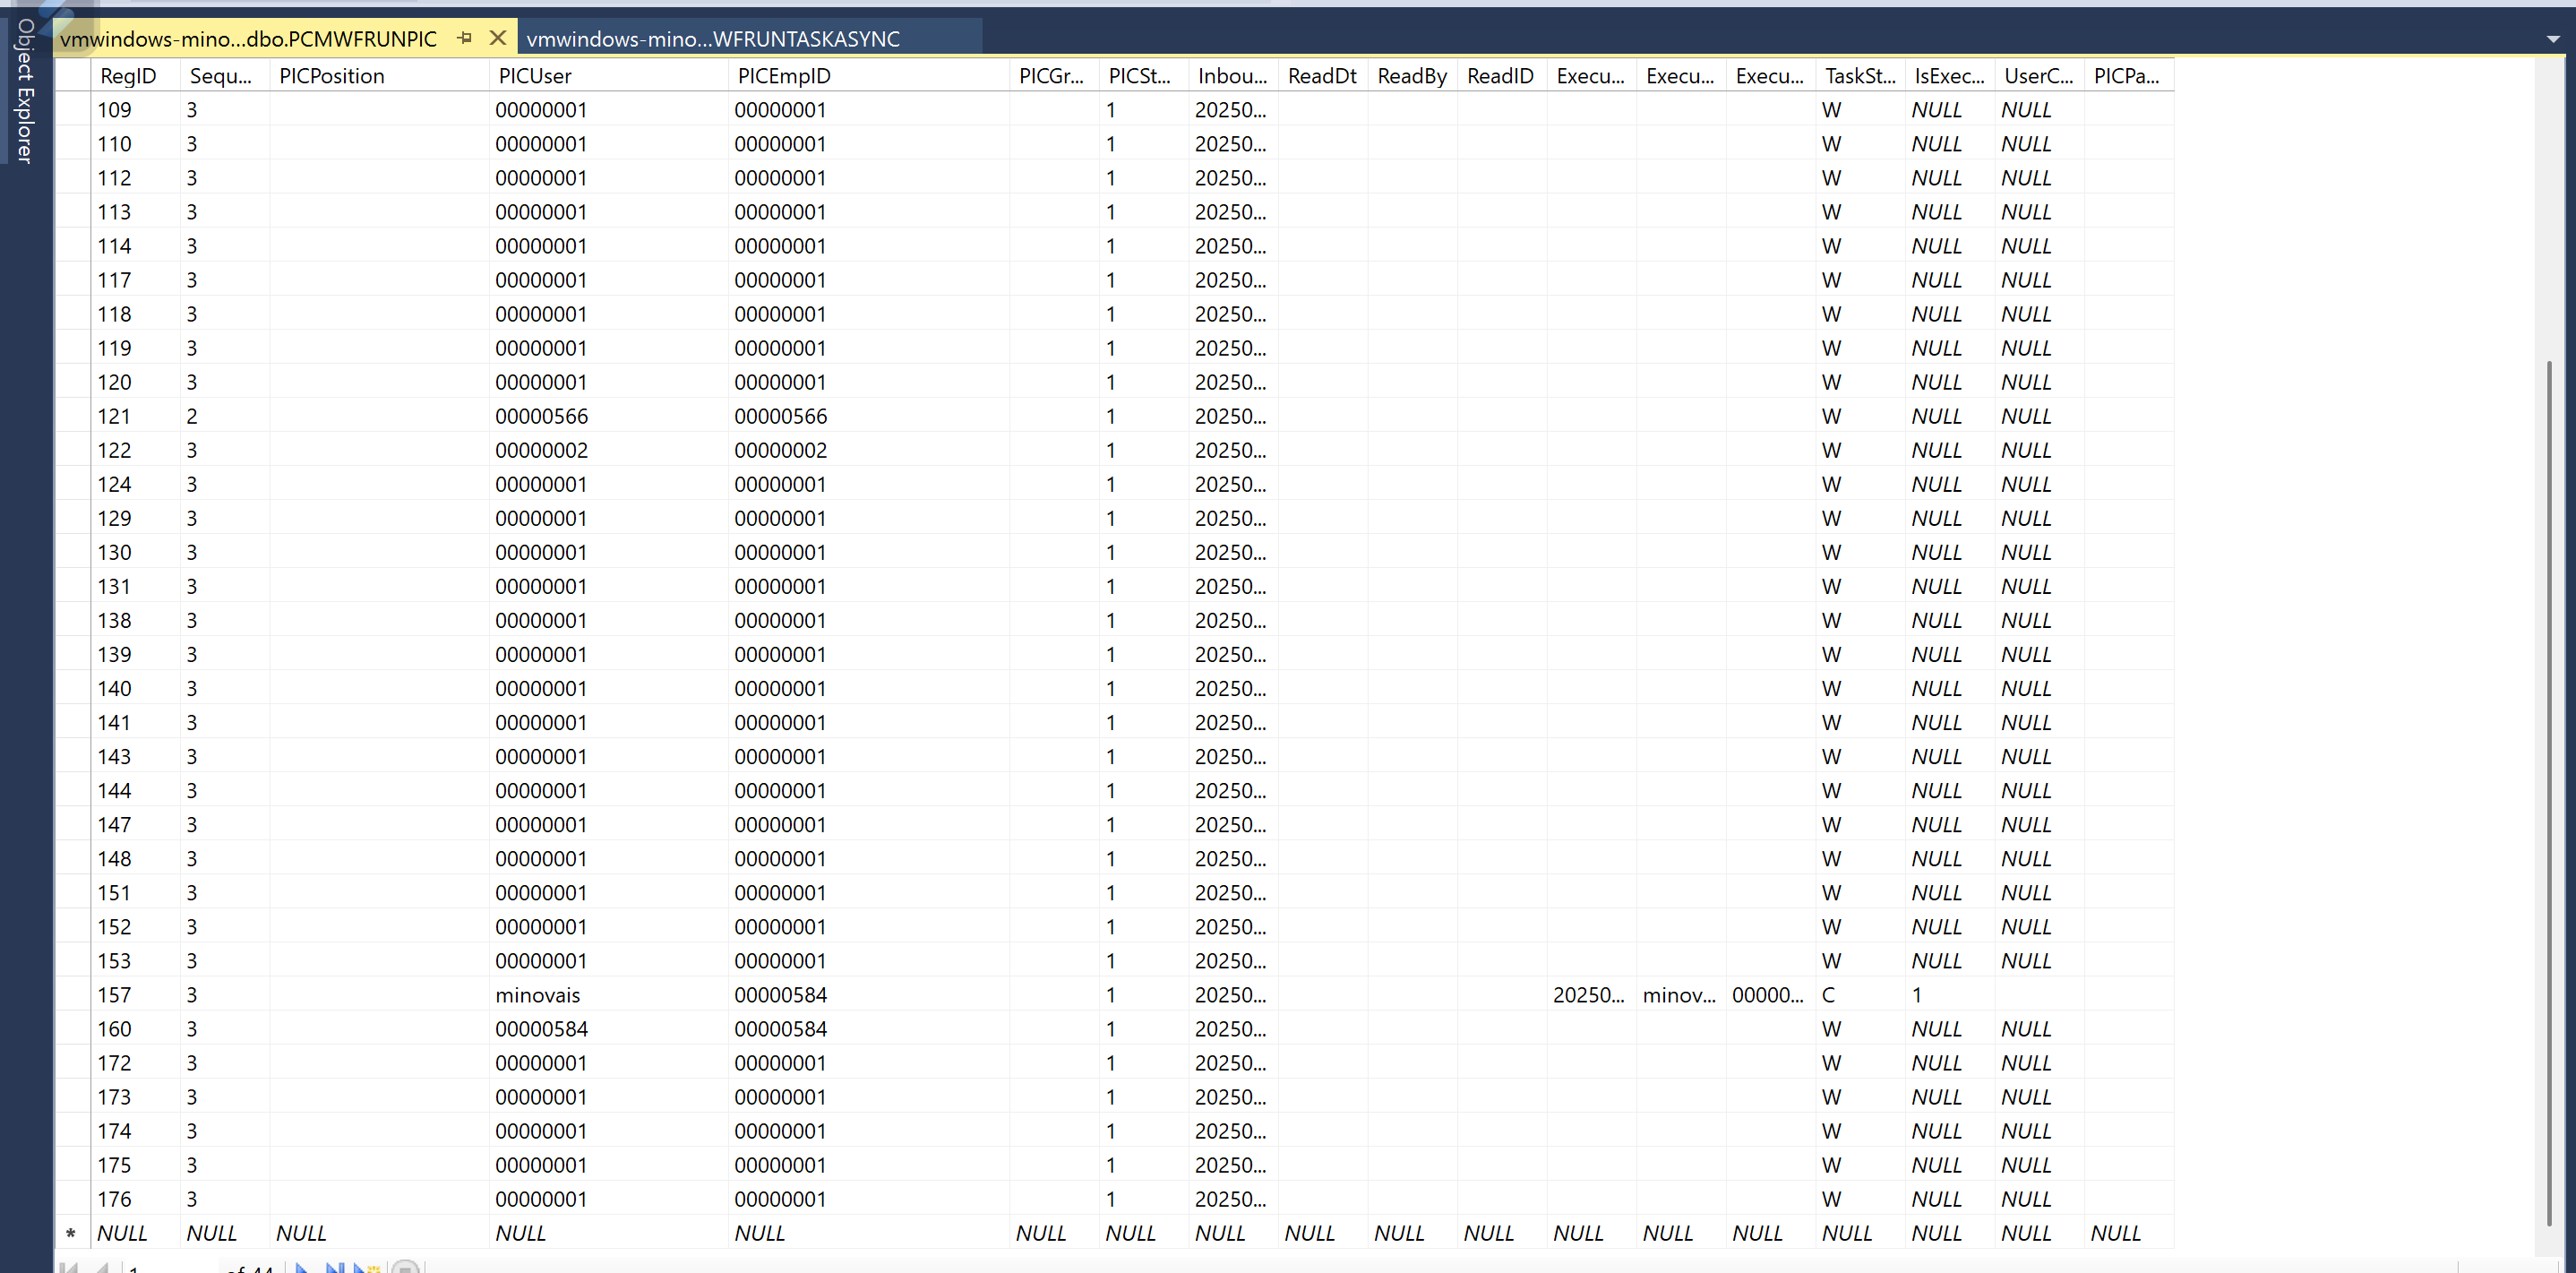This screenshot has width=2576, height=1273.
Task: Click the UserC... column header
Action: coord(2039,76)
